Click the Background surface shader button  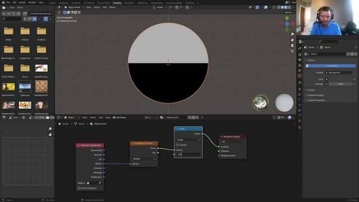[x=338, y=72]
